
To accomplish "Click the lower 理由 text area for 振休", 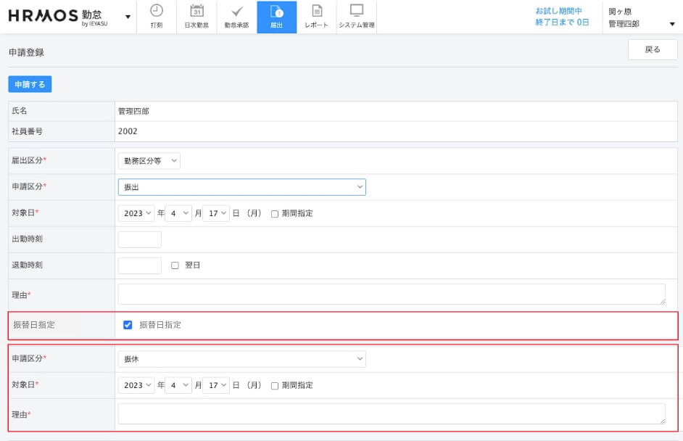I will click(392, 413).
